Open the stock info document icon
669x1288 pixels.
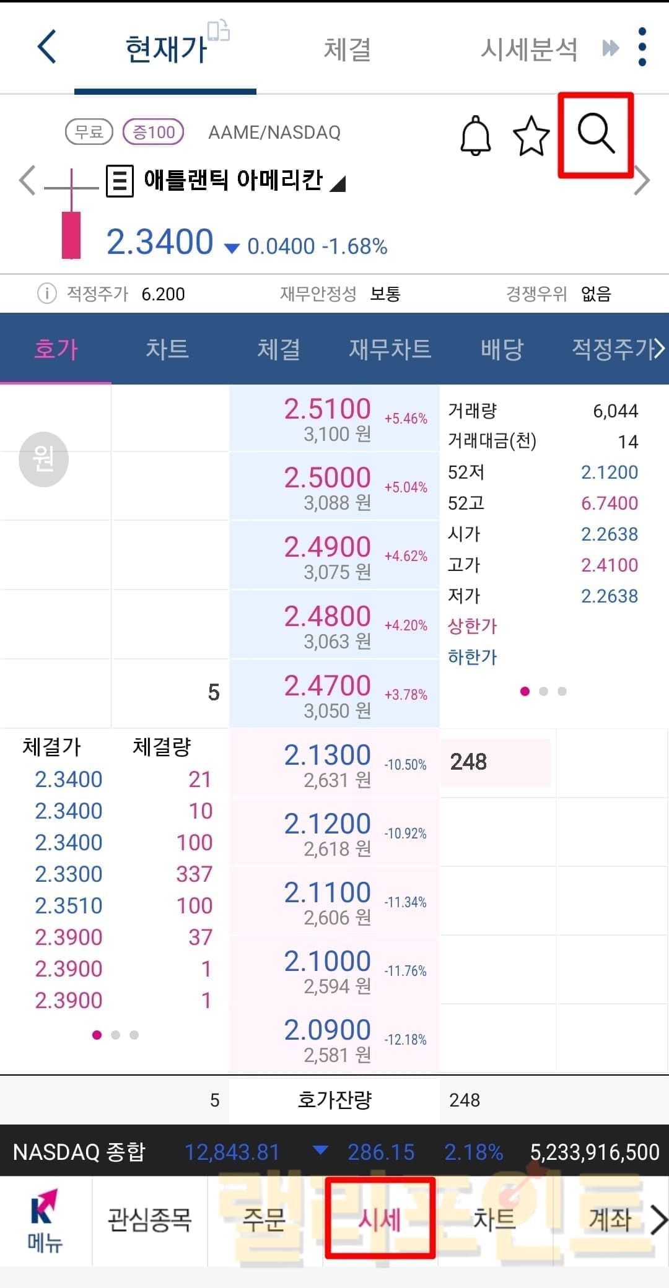[x=120, y=181]
